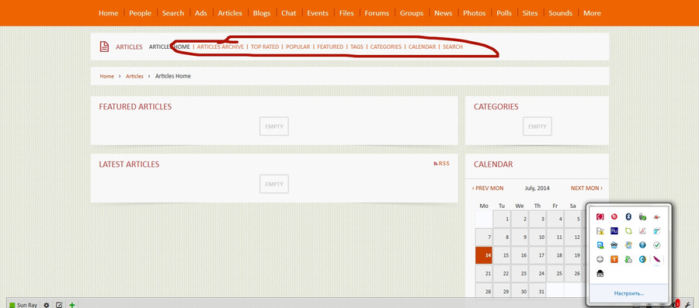The height and width of the screenshot is (308, 699).
Task: Go to Blogs in the top navigation
Action: 262,13
